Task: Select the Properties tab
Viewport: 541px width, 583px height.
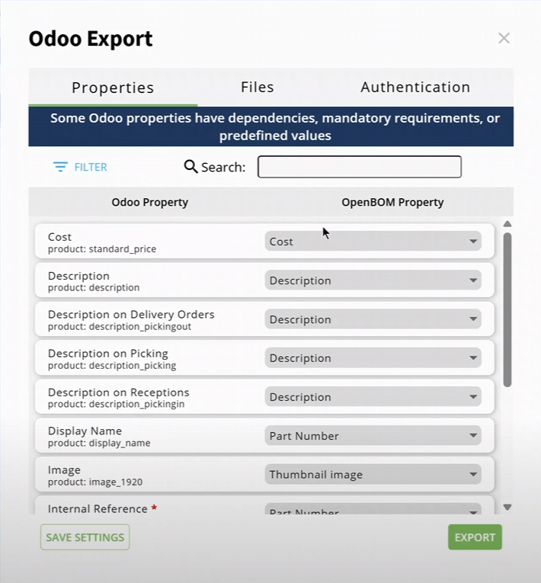Action: [x=113, y=88]
